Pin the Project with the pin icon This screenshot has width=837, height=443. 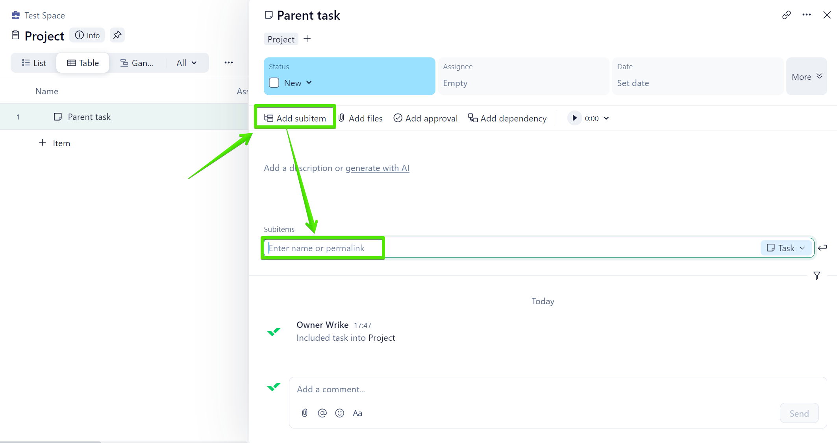[117, 35]
